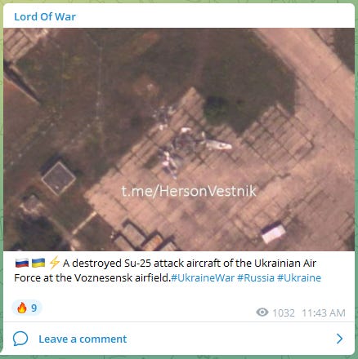Image resolution: width=358 pixels, height=359 pixels.
Task: Open the Lord Of War channel name
Action: point(45,17)
